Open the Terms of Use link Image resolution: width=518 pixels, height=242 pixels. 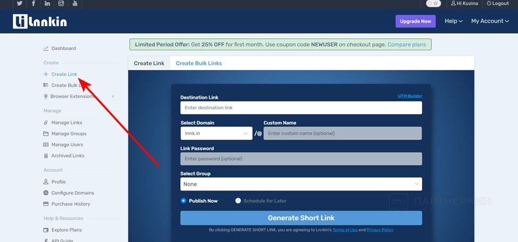345,230
